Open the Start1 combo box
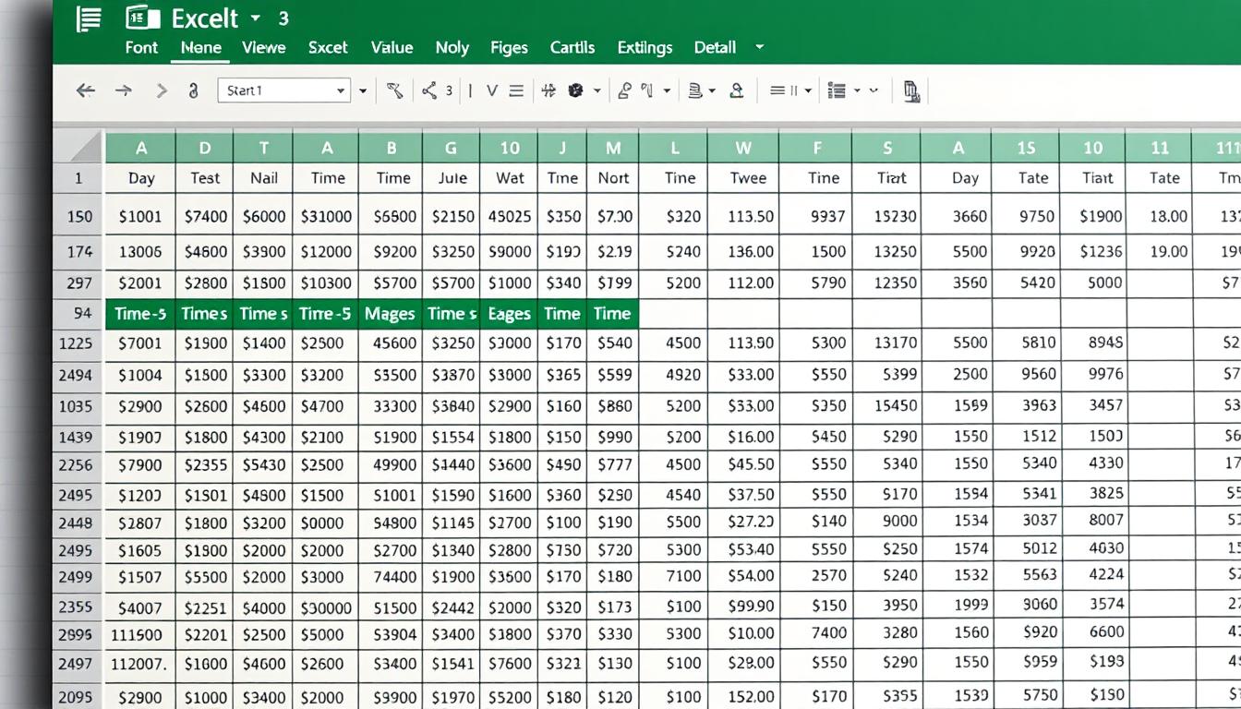 pos(283,90)
